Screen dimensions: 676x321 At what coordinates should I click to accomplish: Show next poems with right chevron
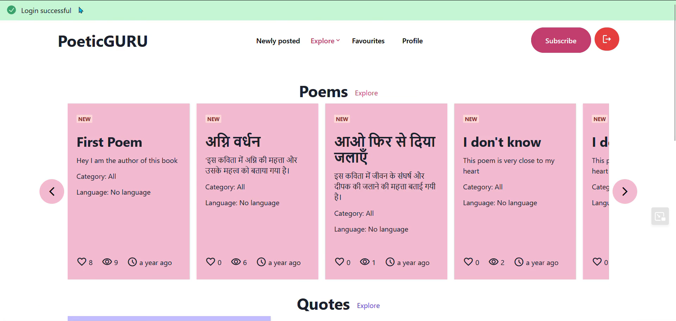625,191
